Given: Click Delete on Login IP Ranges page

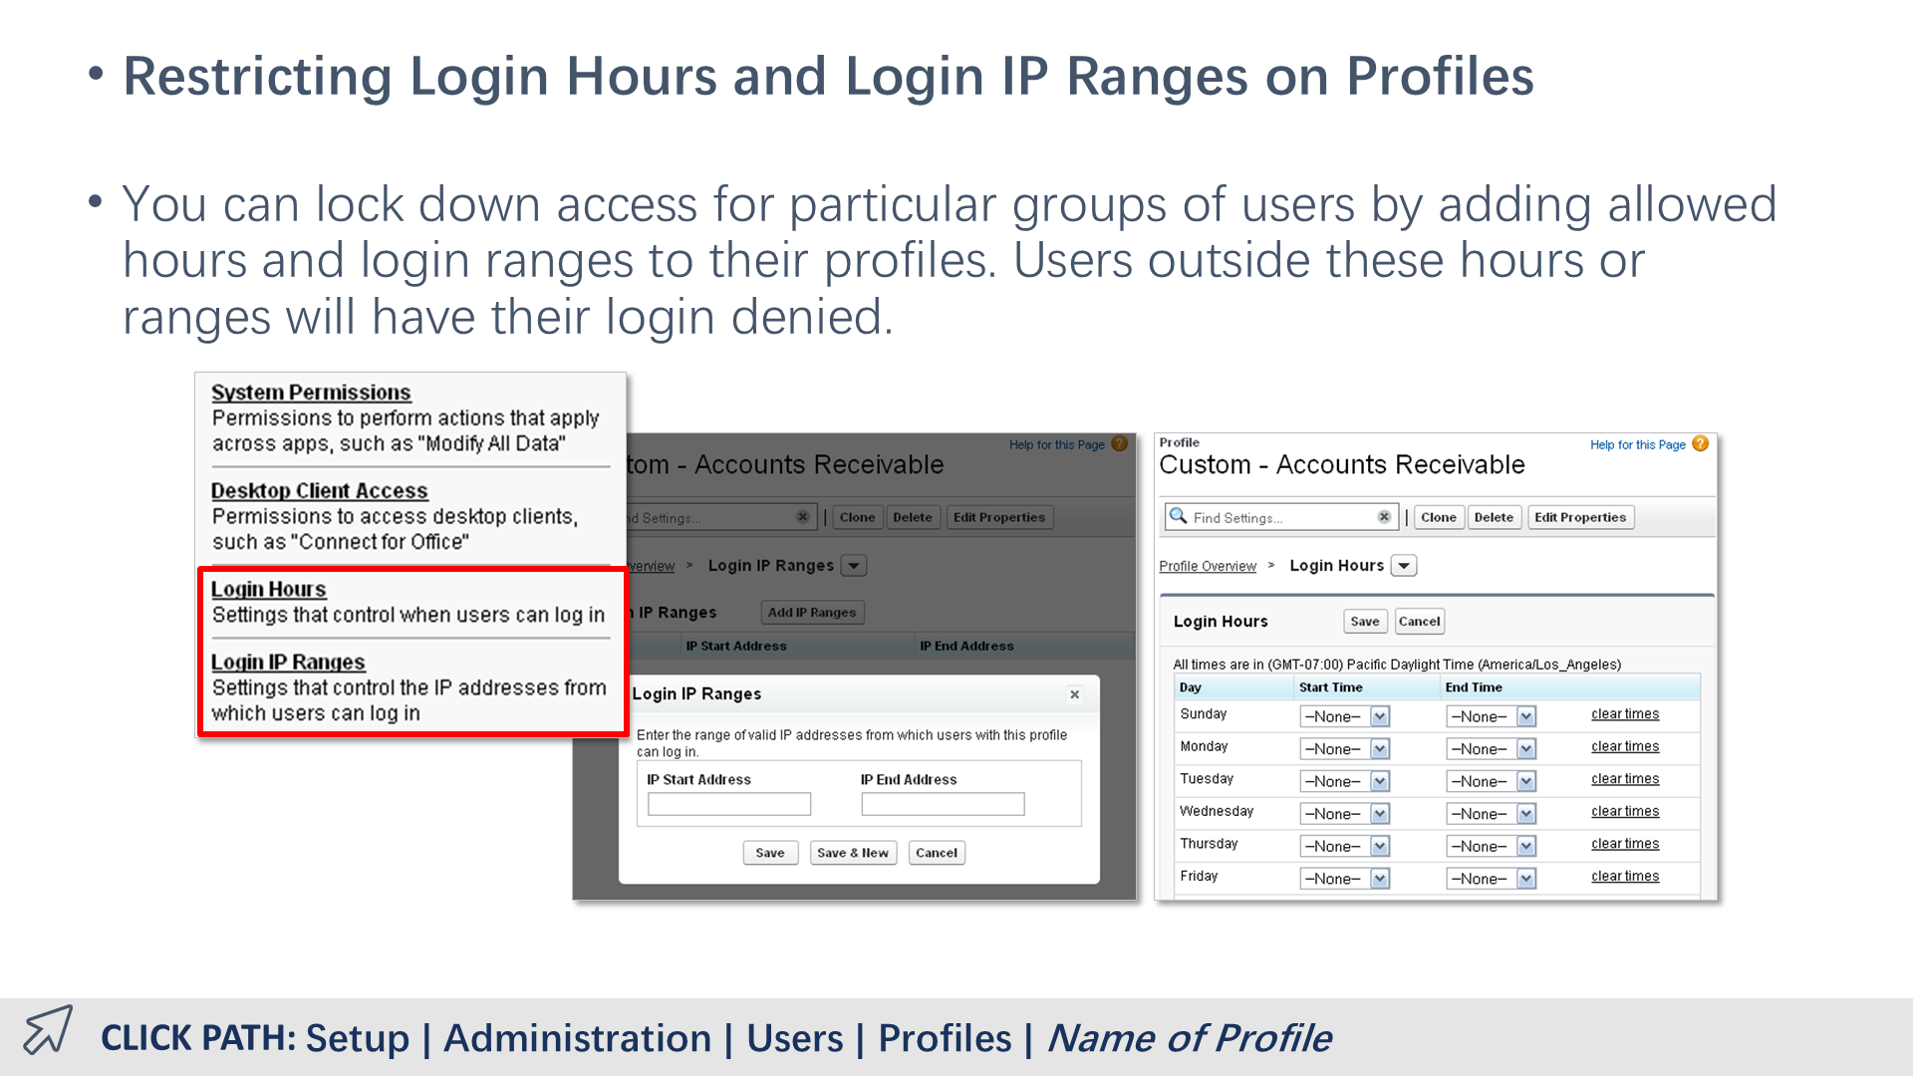Looking at the screenshot, I should click(913, 517).
